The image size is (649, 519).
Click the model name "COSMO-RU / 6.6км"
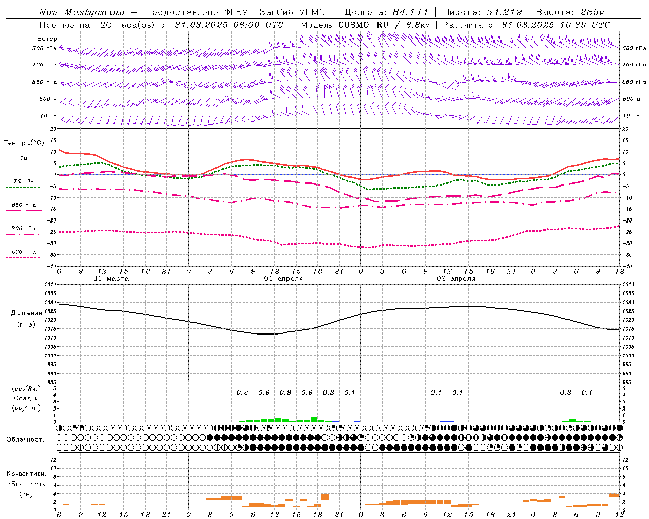[x=384, y=25]
